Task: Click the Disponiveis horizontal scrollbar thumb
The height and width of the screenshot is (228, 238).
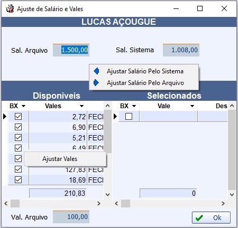Action: click(x=15, y=204)
